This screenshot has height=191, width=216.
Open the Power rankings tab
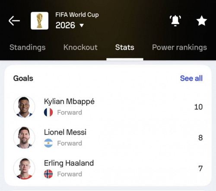(179, 48)
